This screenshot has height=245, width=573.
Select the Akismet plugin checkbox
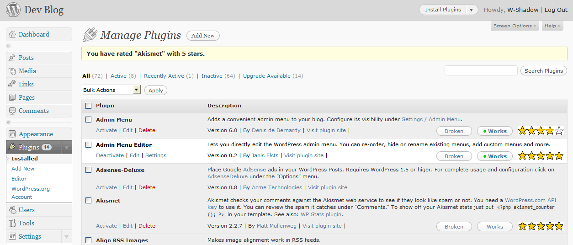pyautogui.click(x=89, y=201)
